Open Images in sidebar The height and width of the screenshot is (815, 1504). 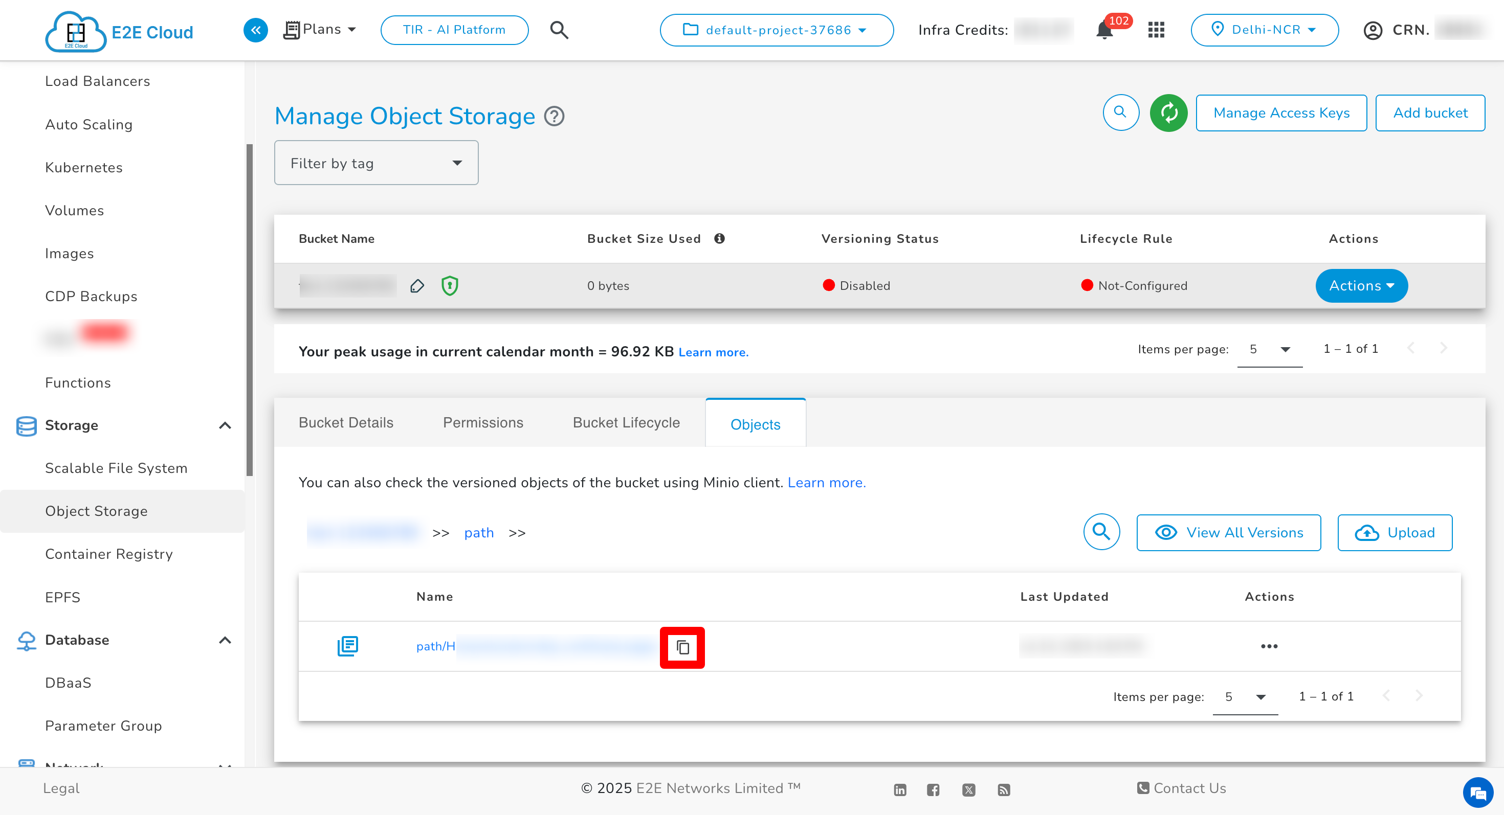point(69,253)
